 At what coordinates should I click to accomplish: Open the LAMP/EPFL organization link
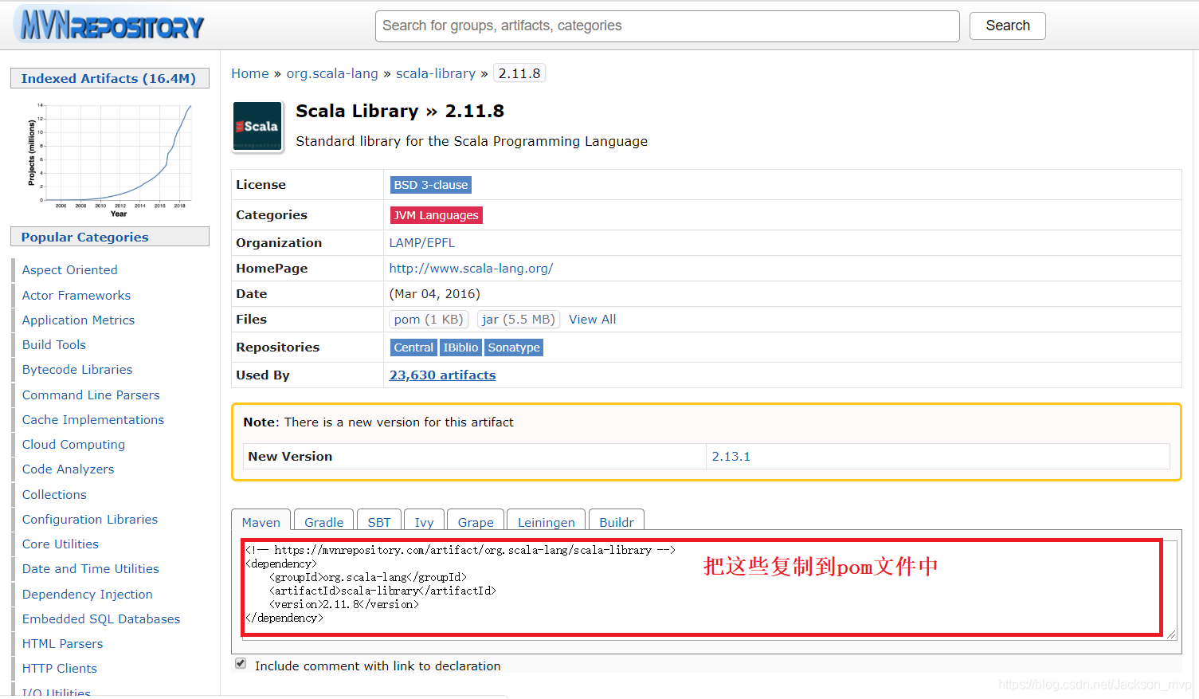tap(422, 243)
